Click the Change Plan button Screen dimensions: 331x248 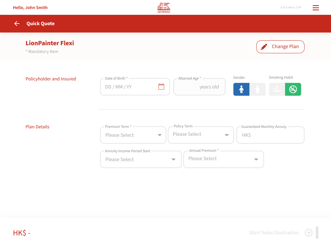(280, 47)
